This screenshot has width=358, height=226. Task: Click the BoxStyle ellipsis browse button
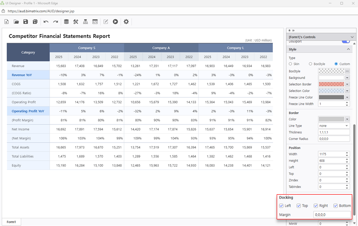[347, 71]
